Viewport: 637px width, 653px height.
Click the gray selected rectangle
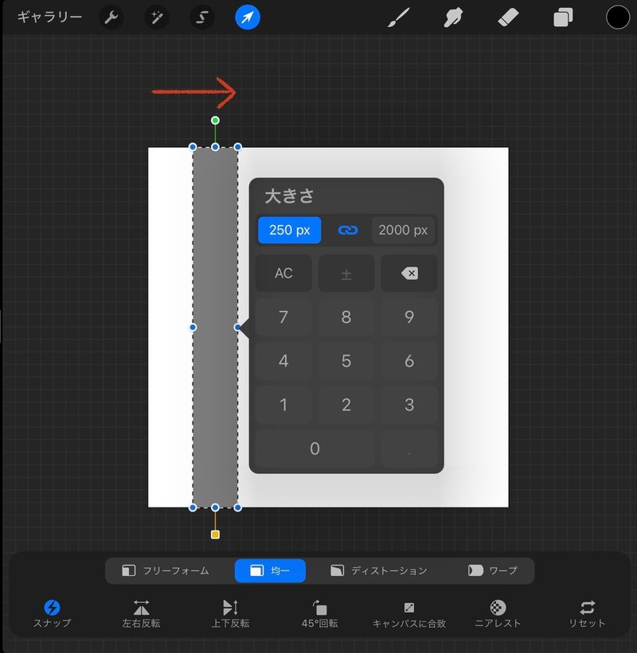point(215,328)
